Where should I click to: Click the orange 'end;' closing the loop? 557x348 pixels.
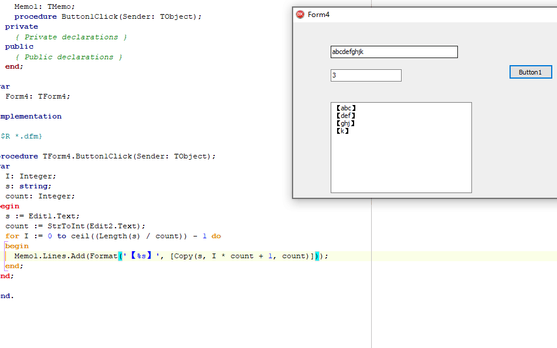14,266
